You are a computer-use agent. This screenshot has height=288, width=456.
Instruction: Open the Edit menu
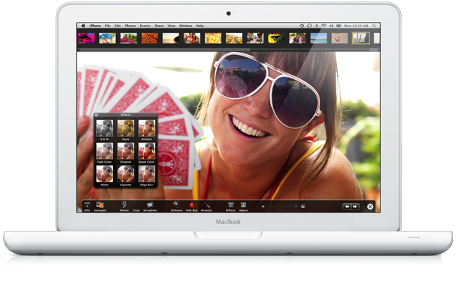pos(117,26)
